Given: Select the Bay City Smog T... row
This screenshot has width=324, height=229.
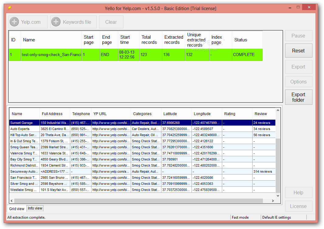Looking at the screenshot, I should pos(142,160).
